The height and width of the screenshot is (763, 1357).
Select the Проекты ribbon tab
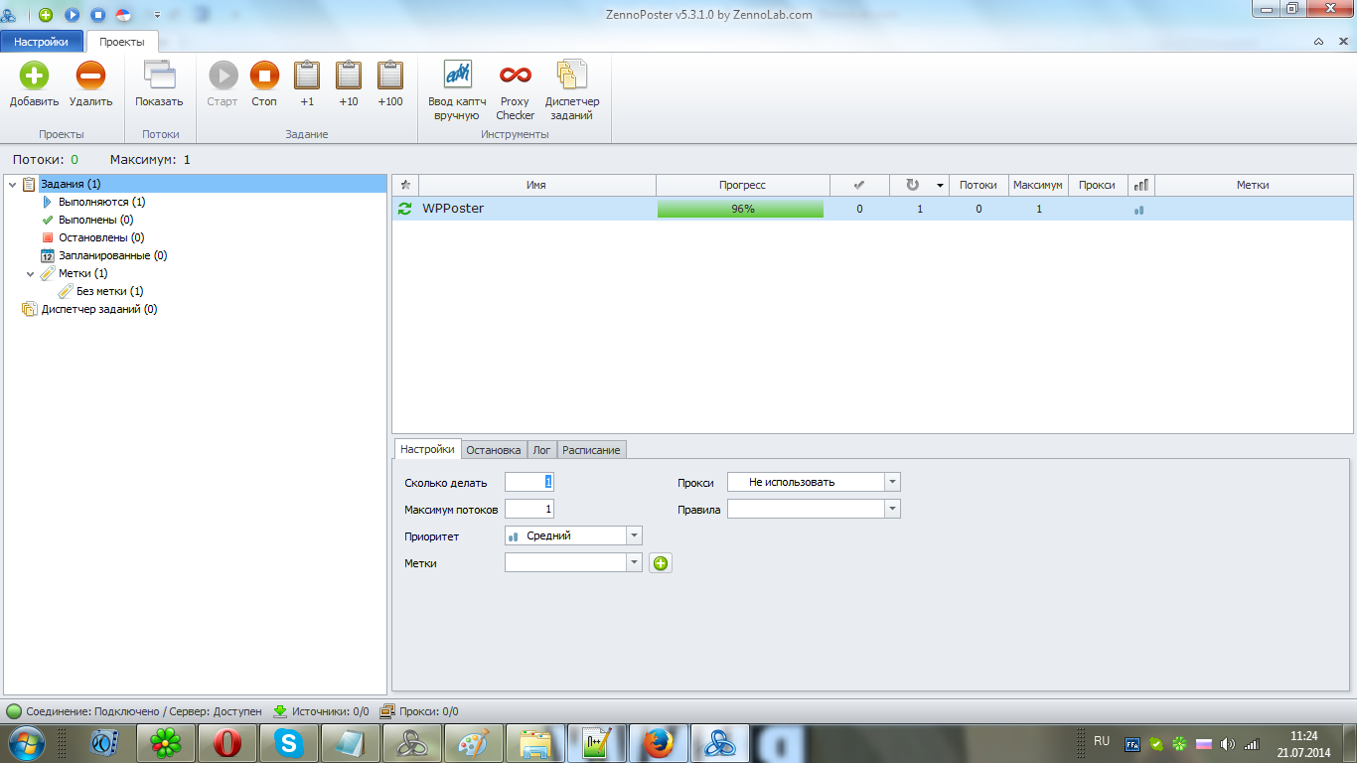tap(122, 42)
